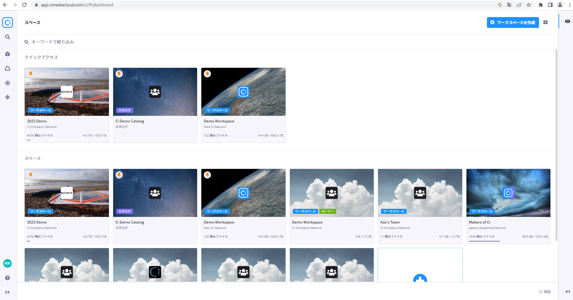The width and height of the screenshot is (573, 300).
Task: Open the owner-tagged Demo Workspace title
Action: (307, 222)
